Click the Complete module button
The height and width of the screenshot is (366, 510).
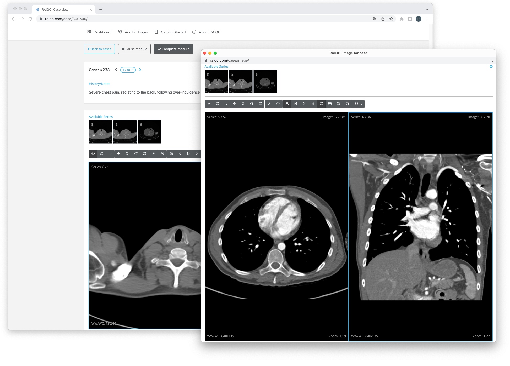tap(173, 49)
